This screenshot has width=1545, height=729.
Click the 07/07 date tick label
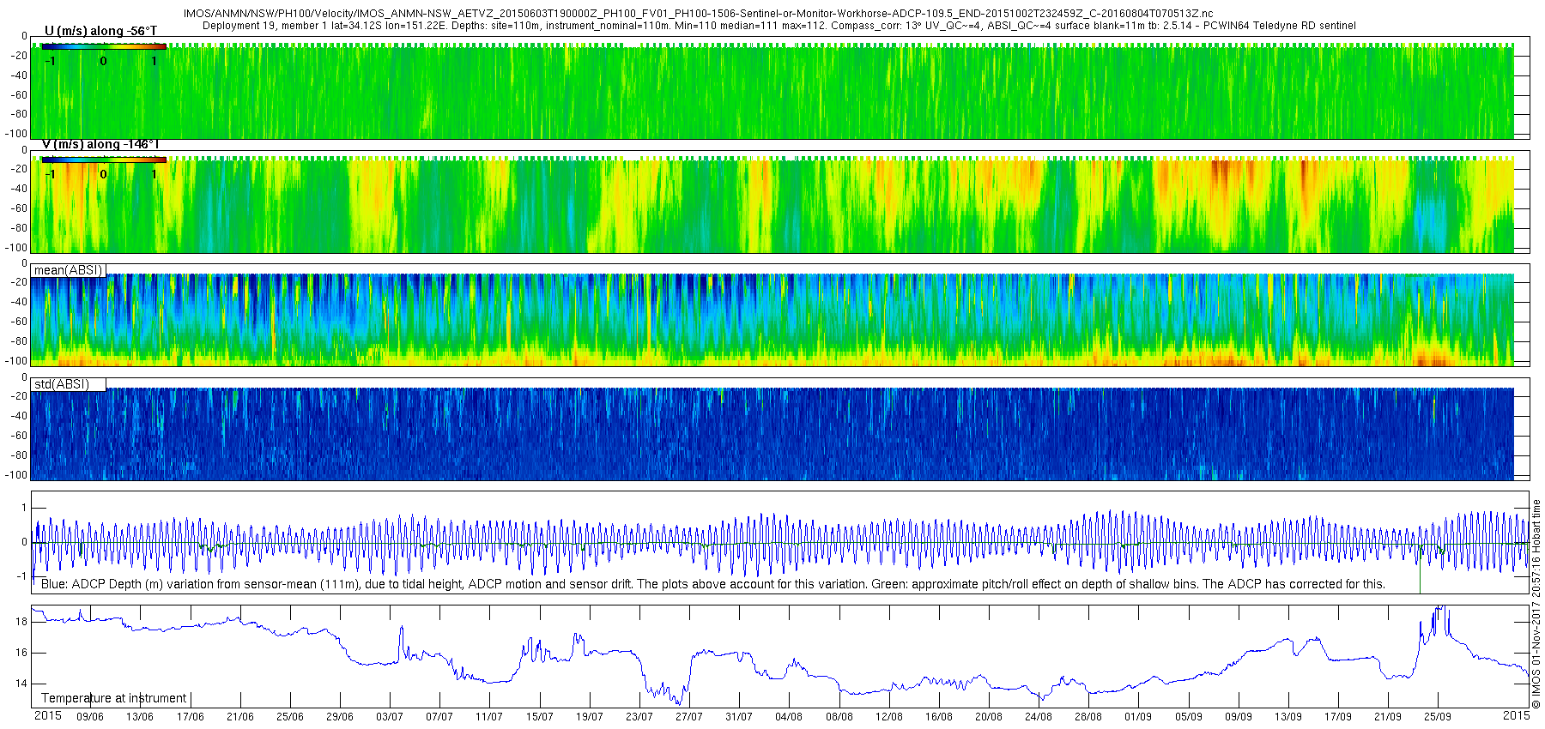click(x=439, y=717)
